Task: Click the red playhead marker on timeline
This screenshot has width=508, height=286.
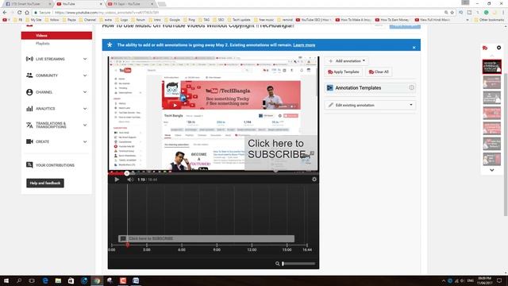Action: click(x=127, y=245)
